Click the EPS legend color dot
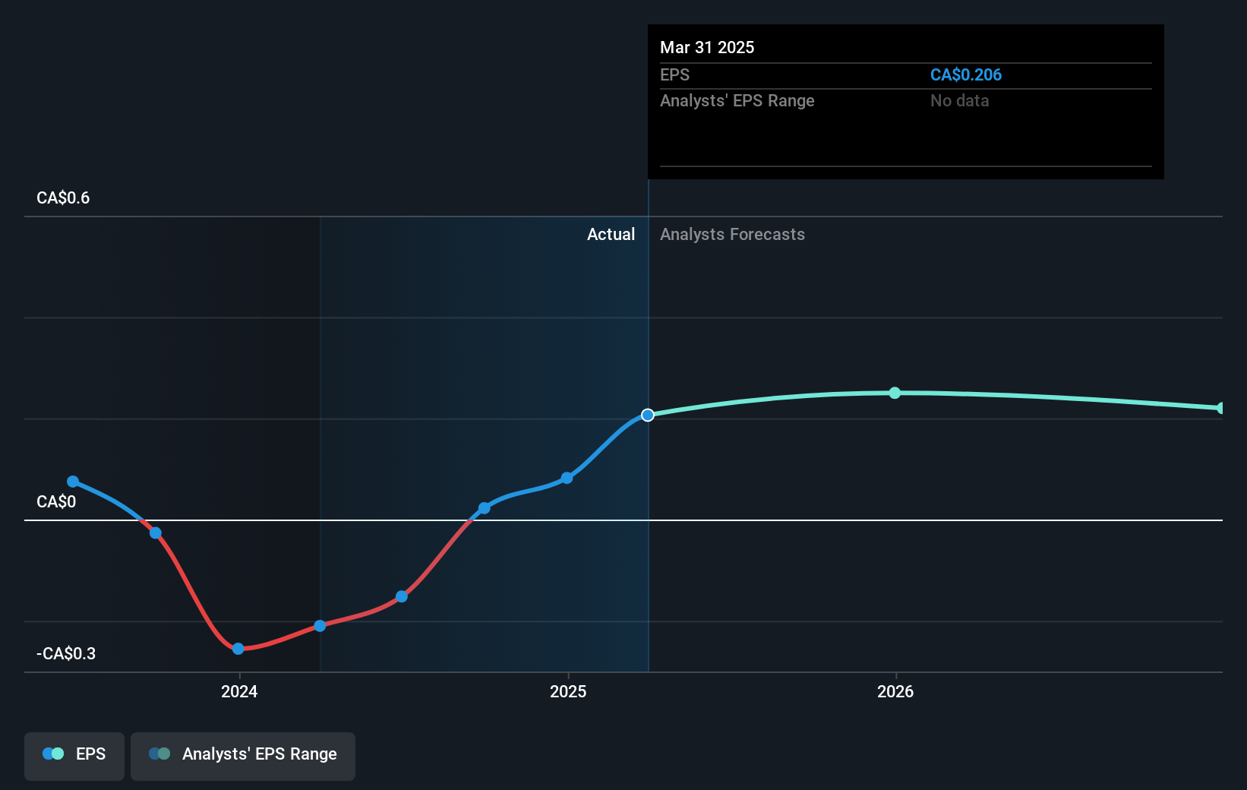 click(50, 753)
